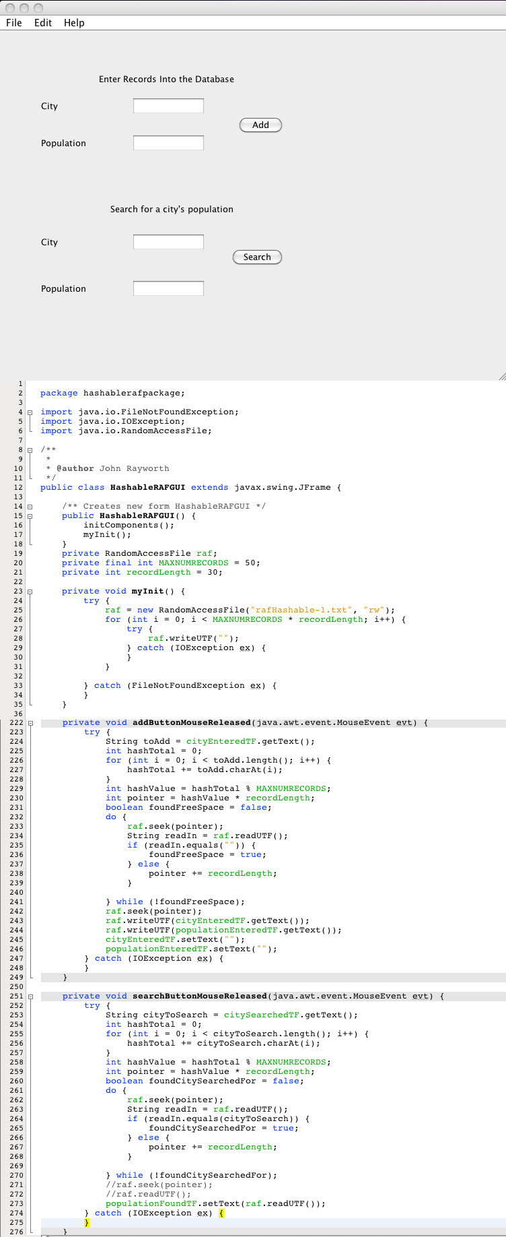
Task: Click the zoom button in the title bar
Action: [x=38, y=8]
